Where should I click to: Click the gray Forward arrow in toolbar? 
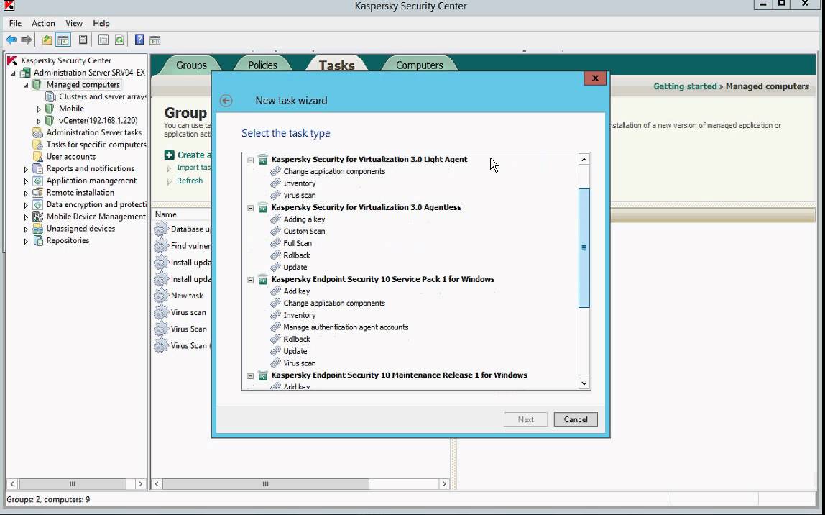click(27, 40)
